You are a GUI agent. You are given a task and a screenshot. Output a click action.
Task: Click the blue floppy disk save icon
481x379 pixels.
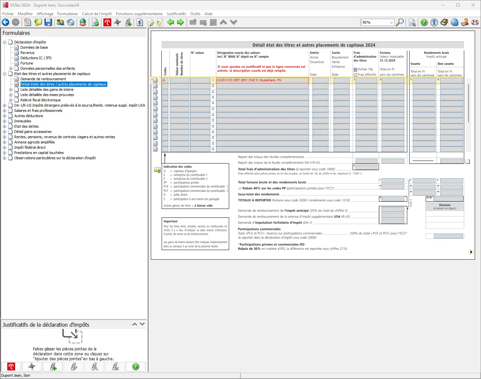tap(48, 22)
